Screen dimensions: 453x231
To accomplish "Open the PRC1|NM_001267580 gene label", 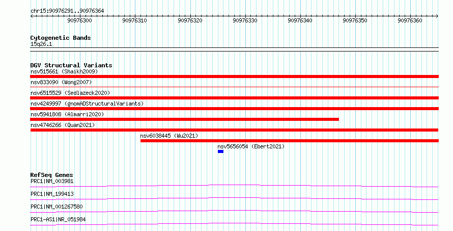I will 56,207.
